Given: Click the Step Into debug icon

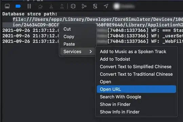Looking at the screenshot, I should pos(51,6).
